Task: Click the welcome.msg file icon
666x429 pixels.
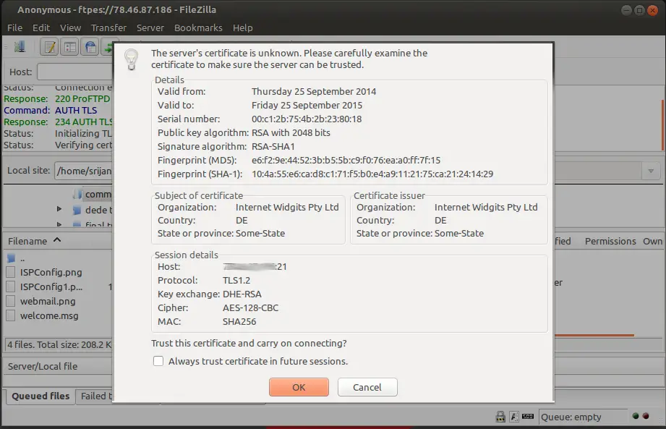Action: point(11,315)
